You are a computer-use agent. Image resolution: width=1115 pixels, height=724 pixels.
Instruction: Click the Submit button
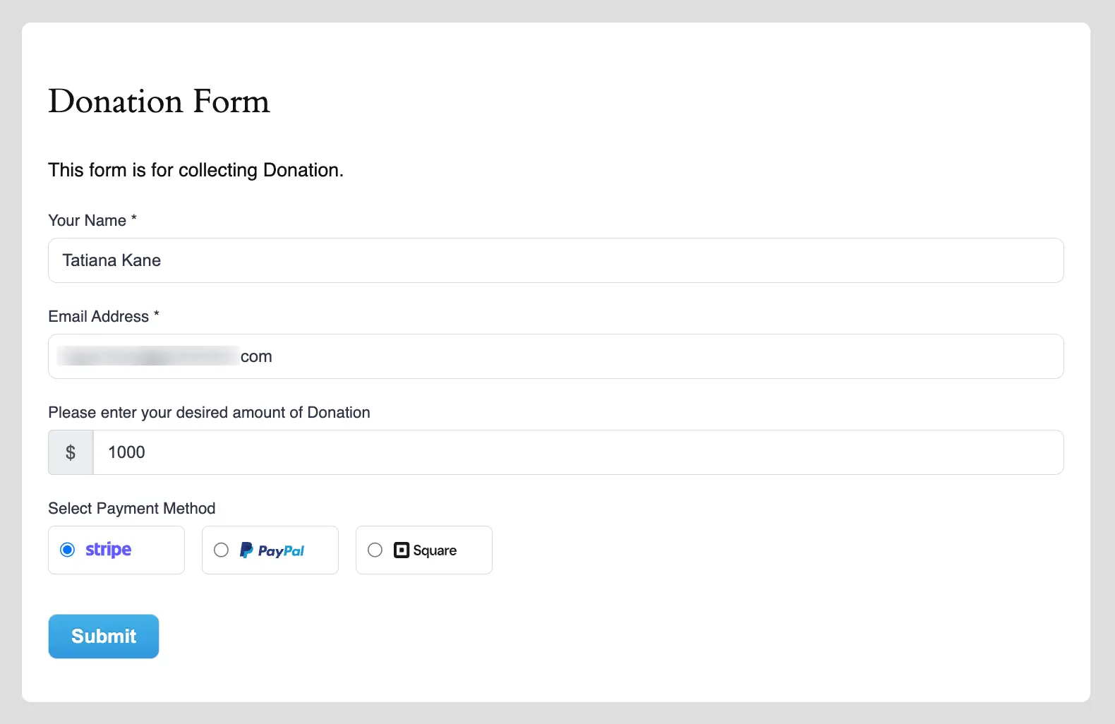click(103, 636)
